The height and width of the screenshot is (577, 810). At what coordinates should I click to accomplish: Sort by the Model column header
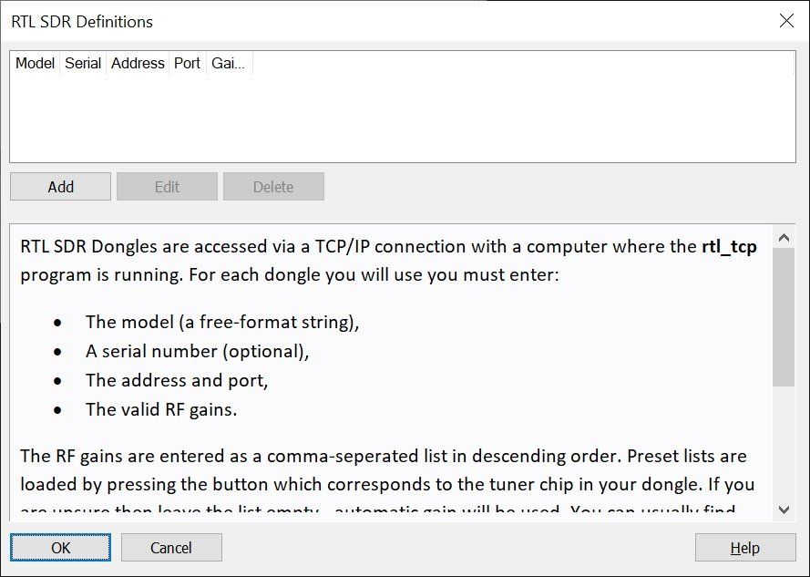pyautogui.click(x=36, y=64)
